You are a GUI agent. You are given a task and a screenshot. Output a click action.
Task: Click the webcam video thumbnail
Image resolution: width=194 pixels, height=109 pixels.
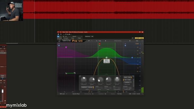12,10
